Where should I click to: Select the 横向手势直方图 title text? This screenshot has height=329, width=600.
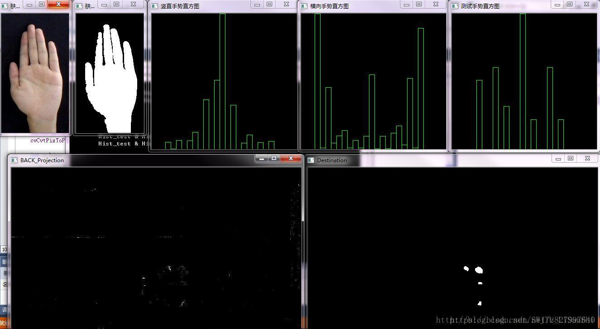coord(329,6)
